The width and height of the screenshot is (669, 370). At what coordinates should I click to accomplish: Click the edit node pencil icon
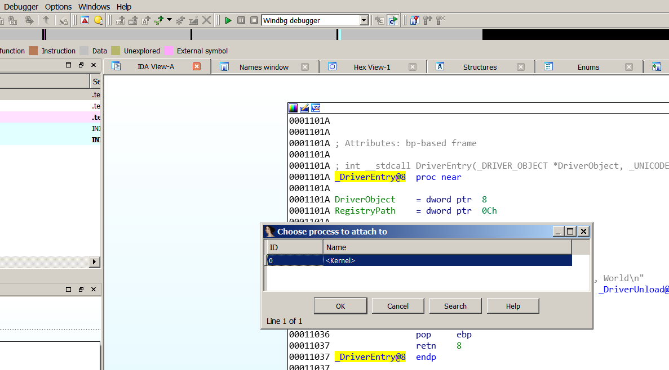coord(304,108)
